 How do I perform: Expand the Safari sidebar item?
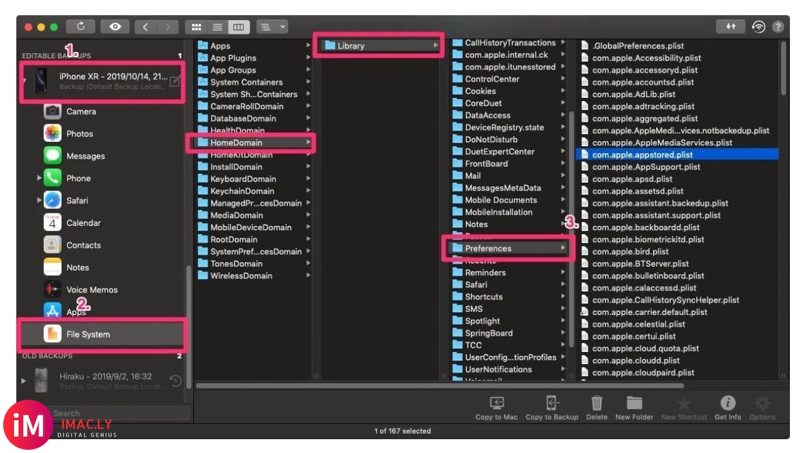[40, 201]
